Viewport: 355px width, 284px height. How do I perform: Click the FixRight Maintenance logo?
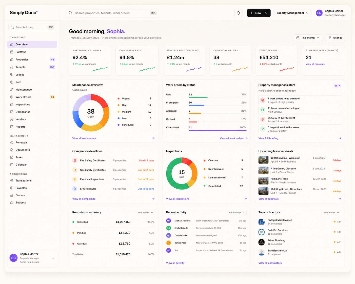click(261, 222)
